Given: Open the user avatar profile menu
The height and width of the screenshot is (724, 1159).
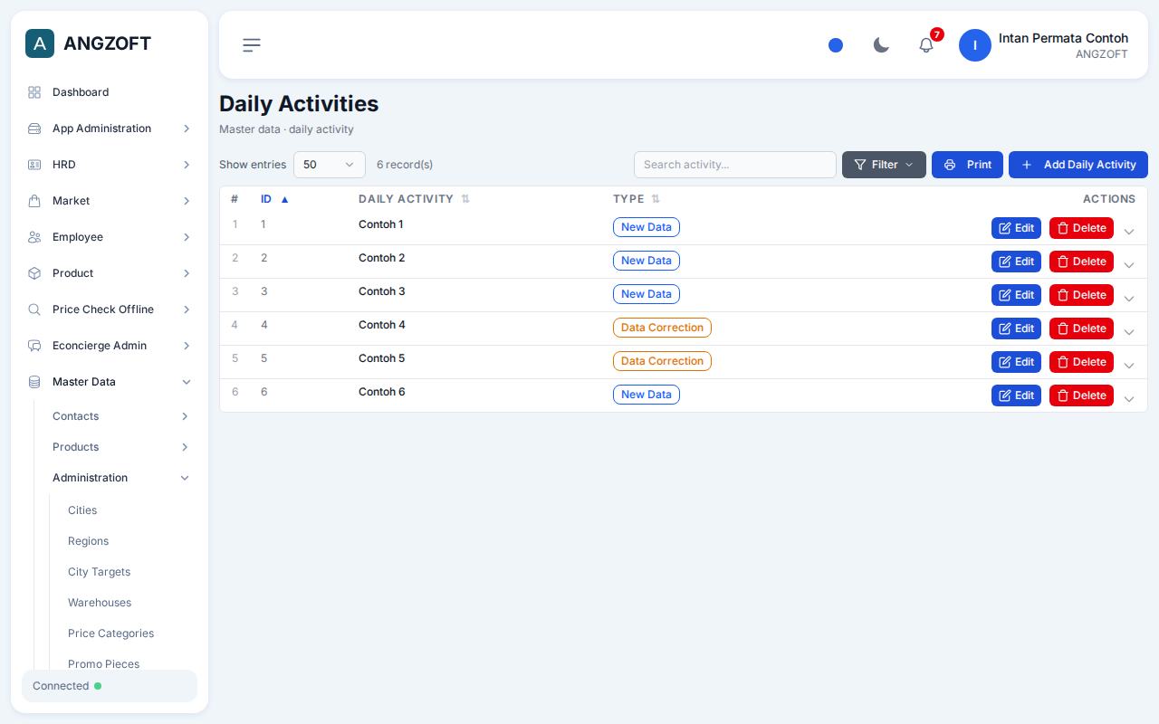Looking at the screenshot, I should click(975, 45).
